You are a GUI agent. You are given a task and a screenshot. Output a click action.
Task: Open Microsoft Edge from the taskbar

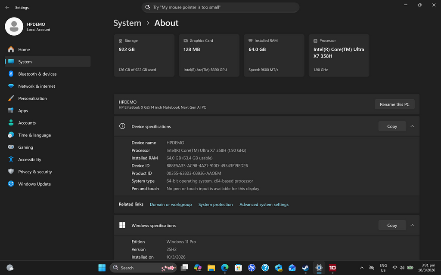pyautogui.click(x=225, y=268)
